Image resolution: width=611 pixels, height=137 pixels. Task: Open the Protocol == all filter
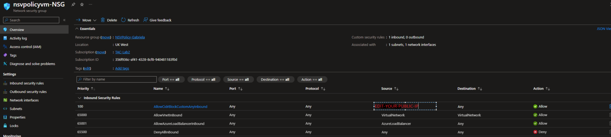point(203,79)
